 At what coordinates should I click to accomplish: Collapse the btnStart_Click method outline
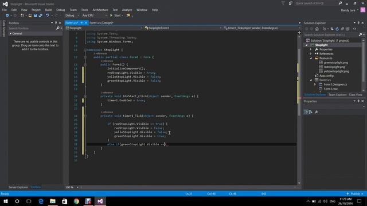tap(85, 96)
